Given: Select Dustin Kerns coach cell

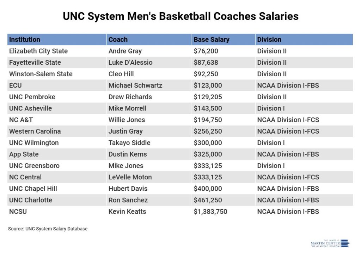Looking at the screenshot, I should [x=128, y=154].
